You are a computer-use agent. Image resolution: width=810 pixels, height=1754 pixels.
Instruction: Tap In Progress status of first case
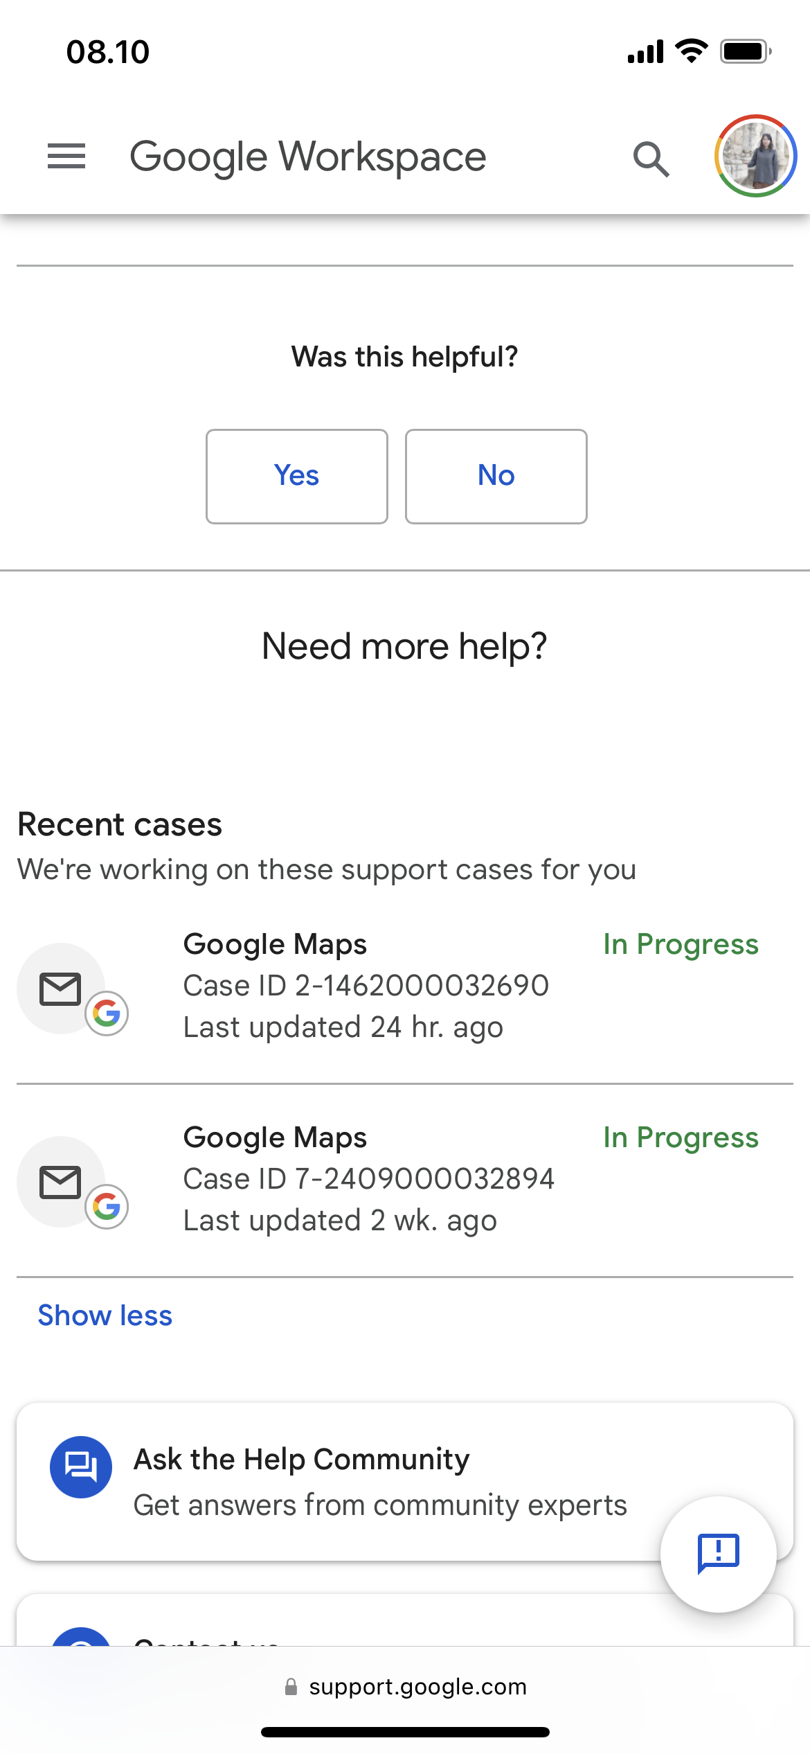[x=681, y=944]
